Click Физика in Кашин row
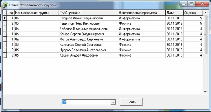Screen dimensions: 211x112 tap(142, 55)
